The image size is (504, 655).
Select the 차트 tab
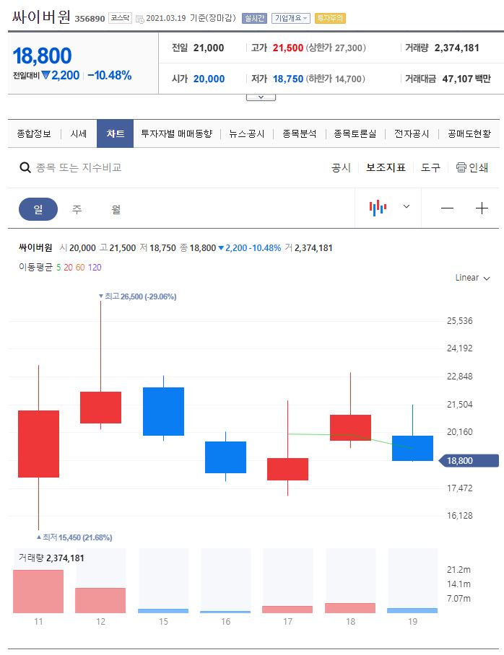[115, 133]
